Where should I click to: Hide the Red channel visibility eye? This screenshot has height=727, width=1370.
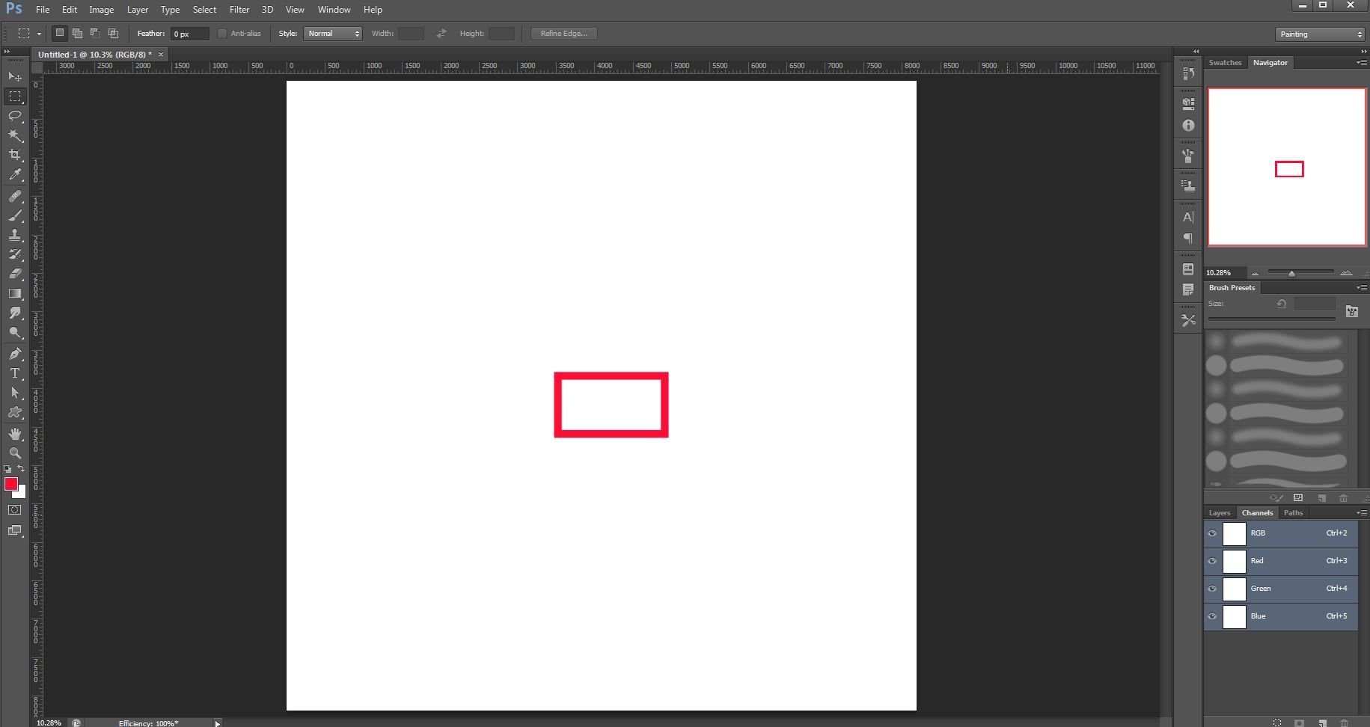click(x=1212, y=561)
